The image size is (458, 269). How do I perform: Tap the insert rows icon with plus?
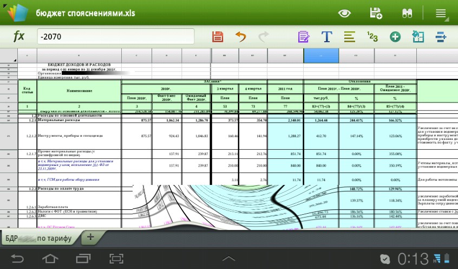(441, 37)
